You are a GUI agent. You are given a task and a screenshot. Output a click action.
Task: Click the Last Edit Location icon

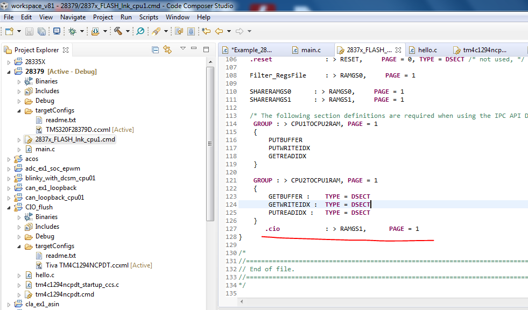[x=206, y=31]
